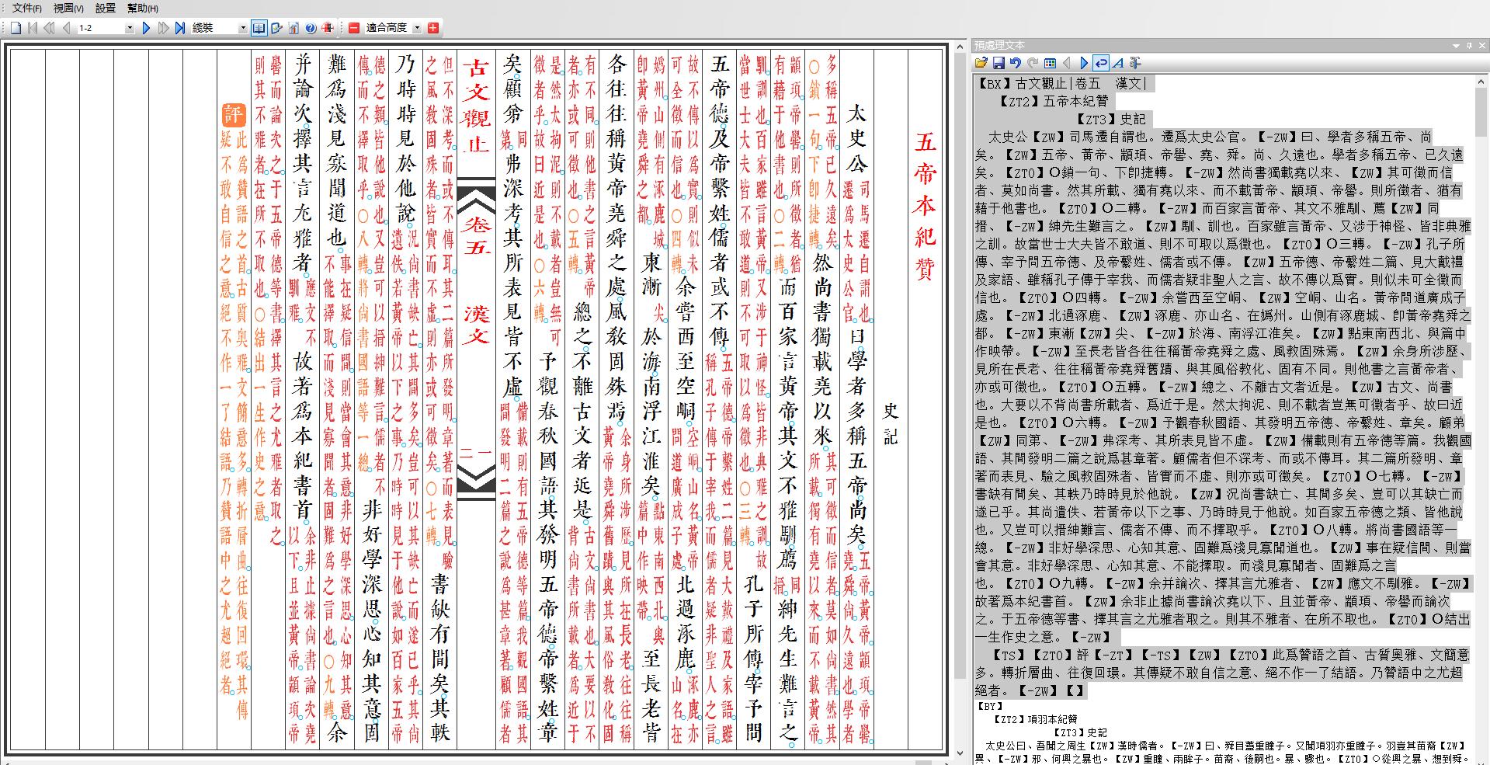Save the preprocessed text
This screenshot has width=1490, height=765.
pyautogui.click(x=999, y=64)
